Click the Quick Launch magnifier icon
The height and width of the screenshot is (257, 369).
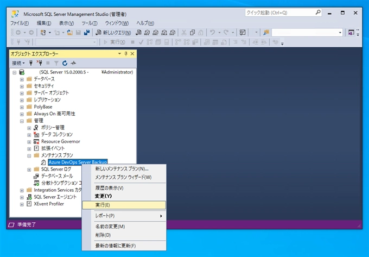pyautogui.click(x=318, y=12)
